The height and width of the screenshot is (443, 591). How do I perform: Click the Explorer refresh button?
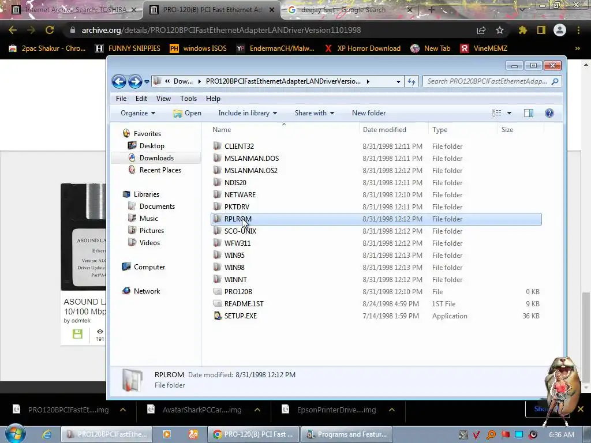[411, 82]
